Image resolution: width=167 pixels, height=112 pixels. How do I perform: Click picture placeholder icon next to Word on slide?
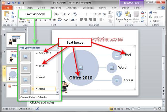pos(112,68)
